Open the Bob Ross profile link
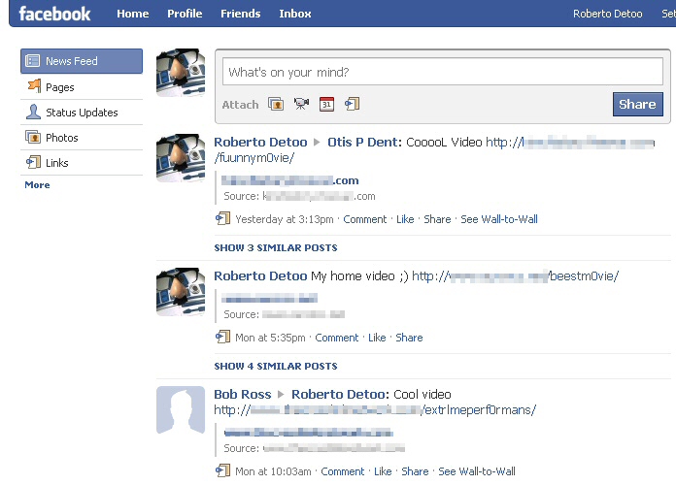This screenshot has height=485, width=676. point(242,395)
